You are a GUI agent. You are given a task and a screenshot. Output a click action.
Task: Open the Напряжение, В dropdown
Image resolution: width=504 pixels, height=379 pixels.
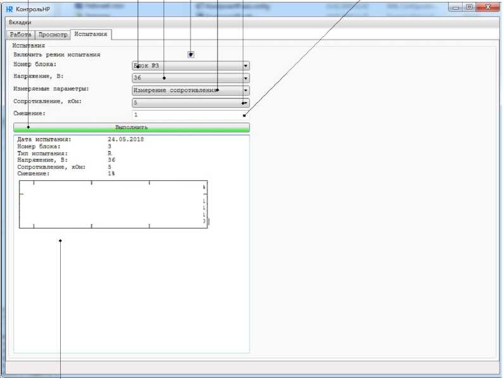[246, 78]
